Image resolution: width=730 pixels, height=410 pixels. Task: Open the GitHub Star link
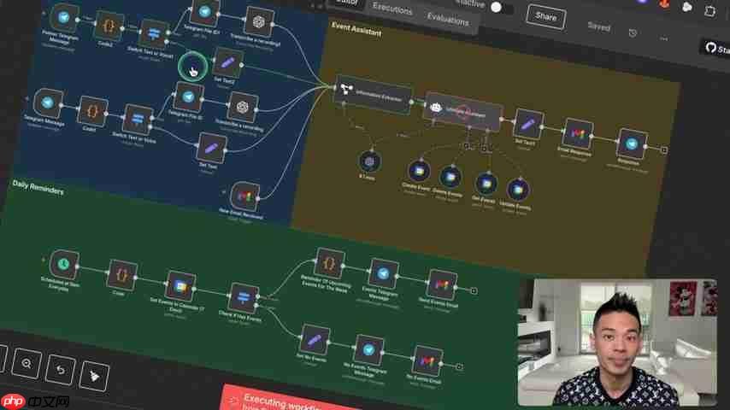click(x=715, y=48)
